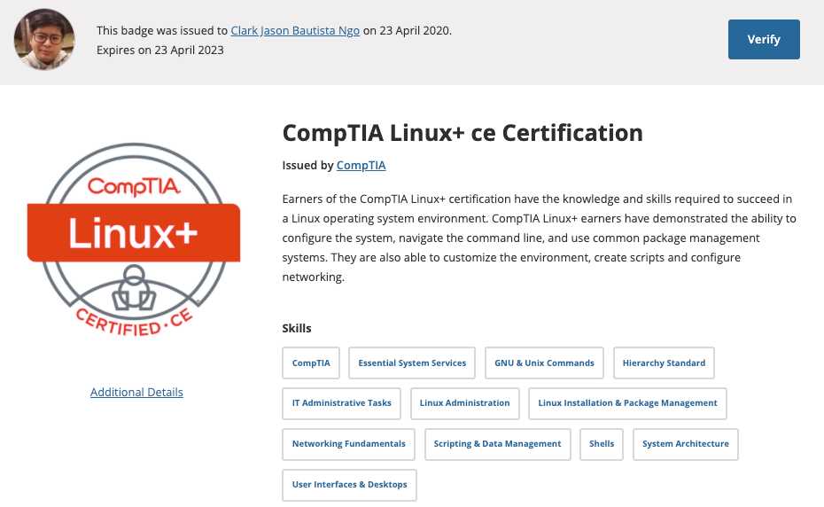Viewport: 824px width, 507px height.
Task: Select the Essential System Services skill tag
Action: (x=412, y=363)
